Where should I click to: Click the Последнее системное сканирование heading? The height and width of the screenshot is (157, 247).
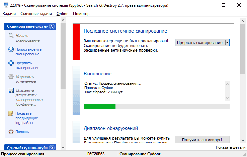click(x=125, y=31)
